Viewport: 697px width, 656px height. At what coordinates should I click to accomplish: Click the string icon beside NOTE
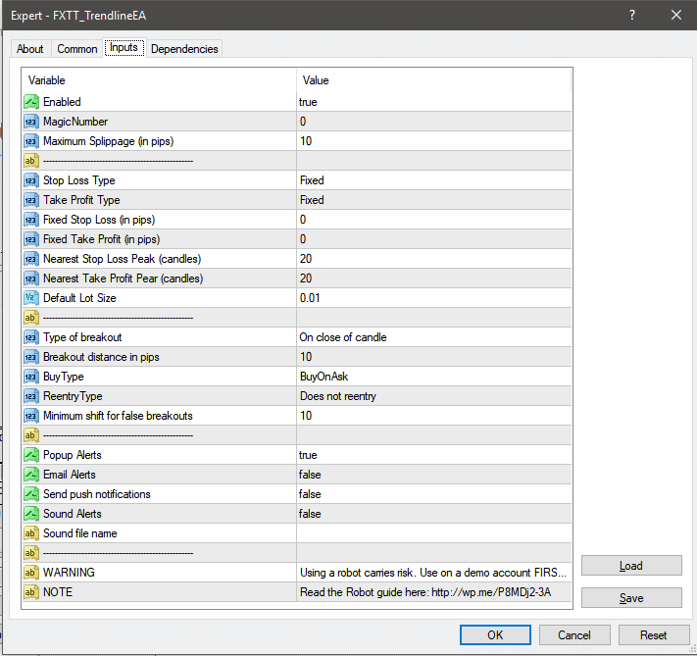click(31, 591)
